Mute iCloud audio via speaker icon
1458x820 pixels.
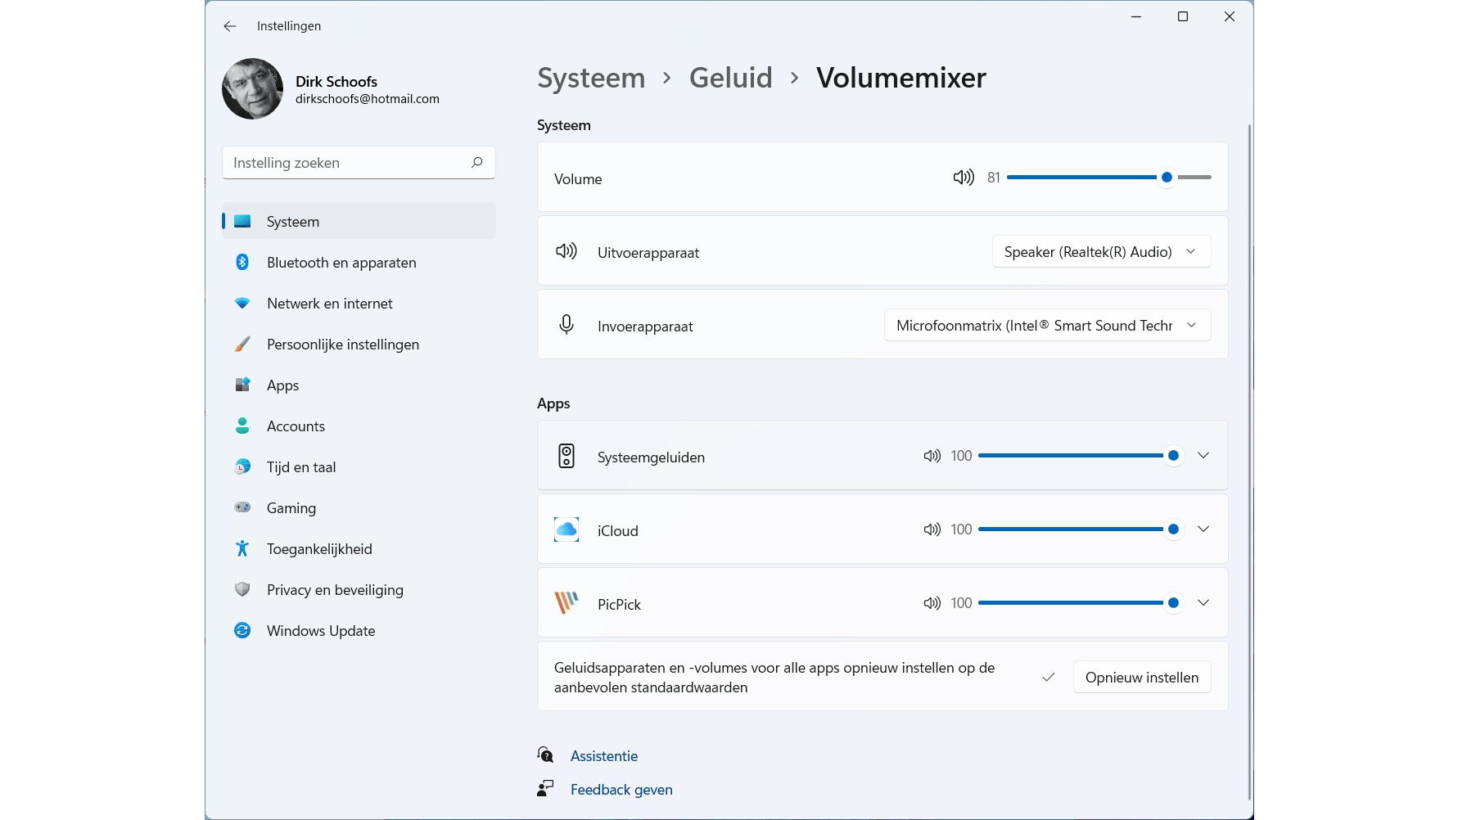pos(932,529)
